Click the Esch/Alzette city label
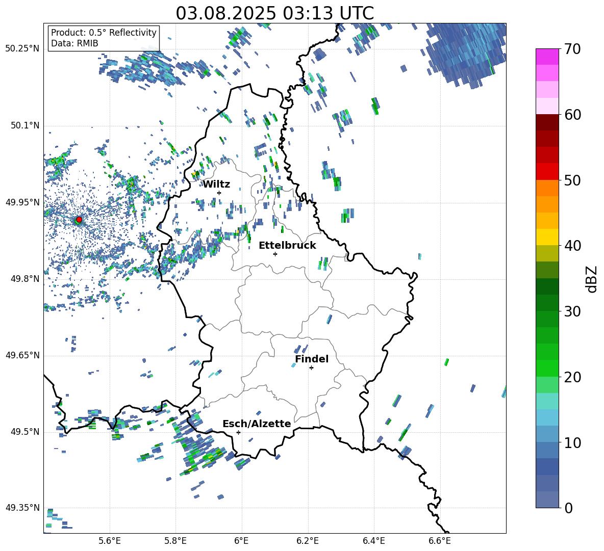Viewport: 604px width, 551px height. 257,424
